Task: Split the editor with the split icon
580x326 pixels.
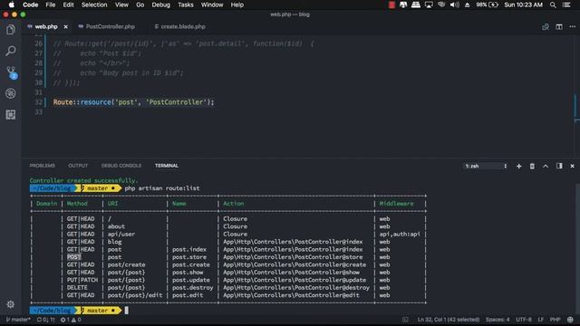Action: (x=559, y=26)
